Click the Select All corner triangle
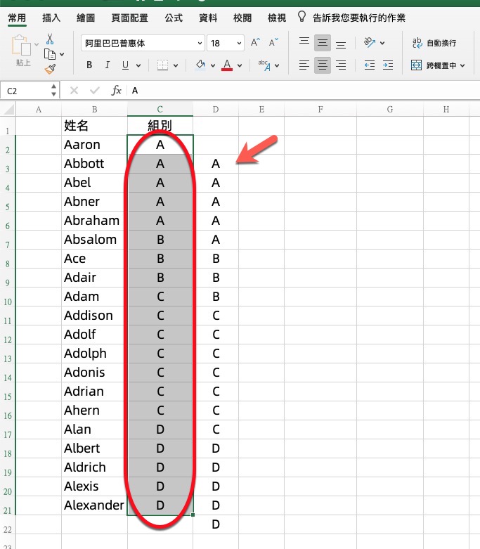 pos(8,110)
